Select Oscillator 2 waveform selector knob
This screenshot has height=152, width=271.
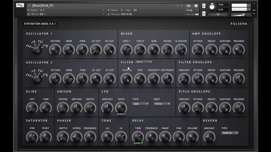37,79
